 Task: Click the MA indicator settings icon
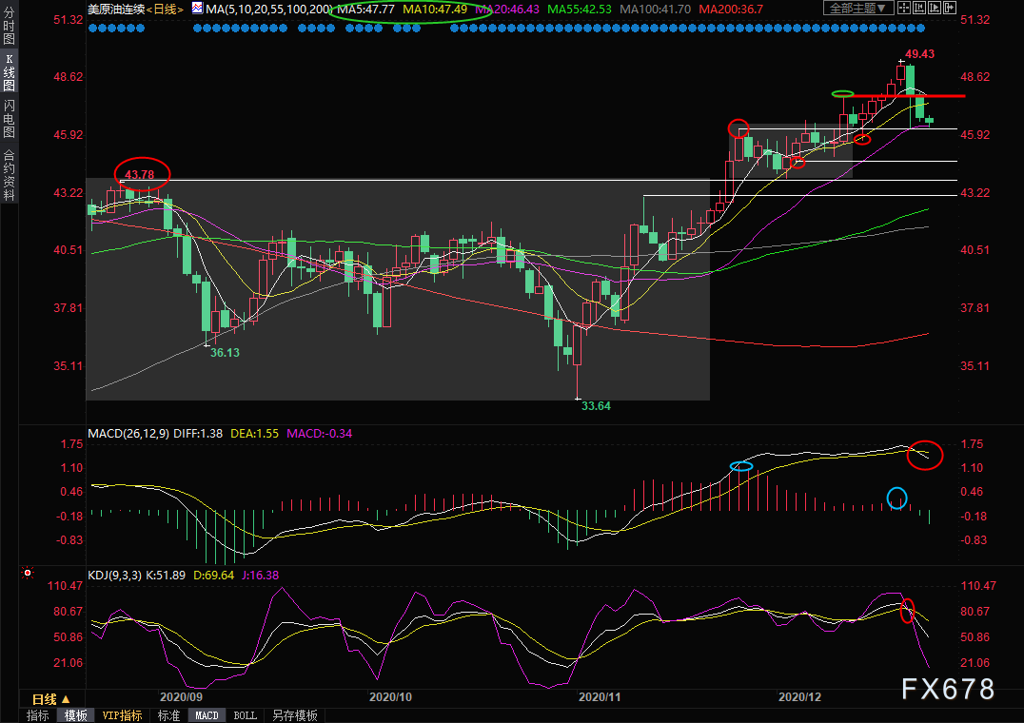click(197, 8)
